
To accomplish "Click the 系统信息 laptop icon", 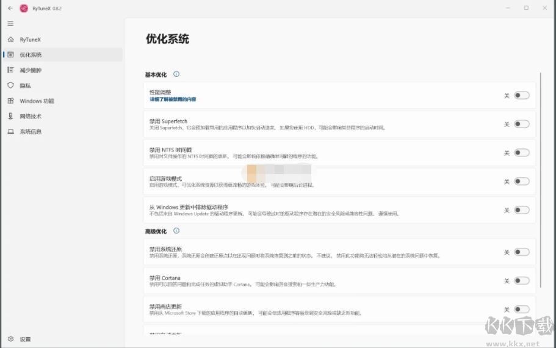I will [x=10, y=131].
